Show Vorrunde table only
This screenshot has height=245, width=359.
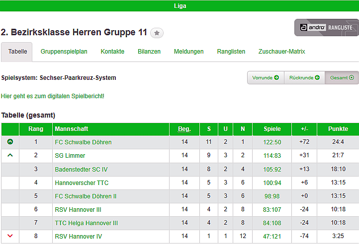click(266, 78)
